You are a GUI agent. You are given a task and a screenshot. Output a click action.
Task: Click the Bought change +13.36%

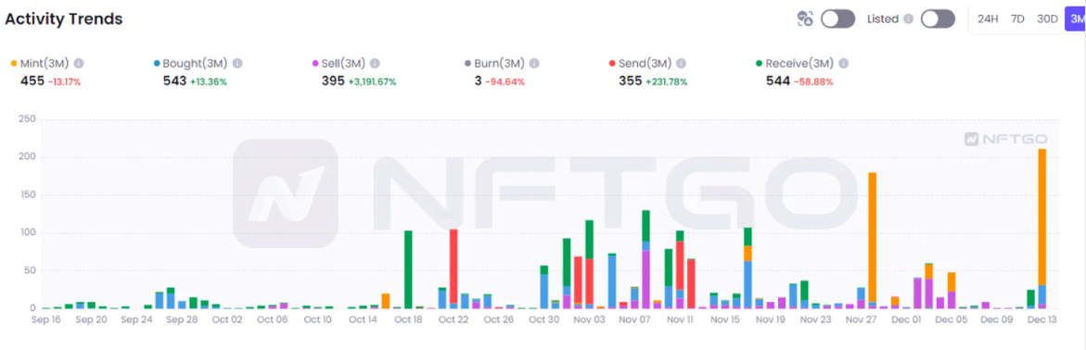[x=209, y=81]
